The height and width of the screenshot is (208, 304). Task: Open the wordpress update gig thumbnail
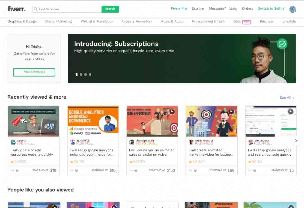pyautogui.click(x=34, y=121)
